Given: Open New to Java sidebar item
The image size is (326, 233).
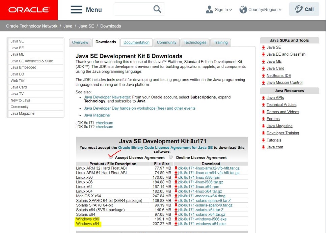Looking at the screenshot, I should coord(35,100).
